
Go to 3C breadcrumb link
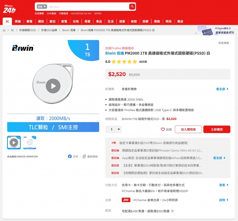[12, 30]
